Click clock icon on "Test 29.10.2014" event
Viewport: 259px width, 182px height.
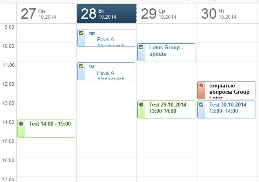[141, 105]
